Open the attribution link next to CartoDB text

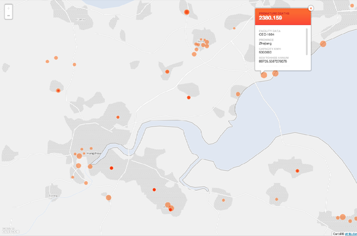[x=351, y=234]
